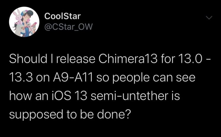Visit the @CStar_OW handle
Screen dimensions: 221x137
(68, 27)
